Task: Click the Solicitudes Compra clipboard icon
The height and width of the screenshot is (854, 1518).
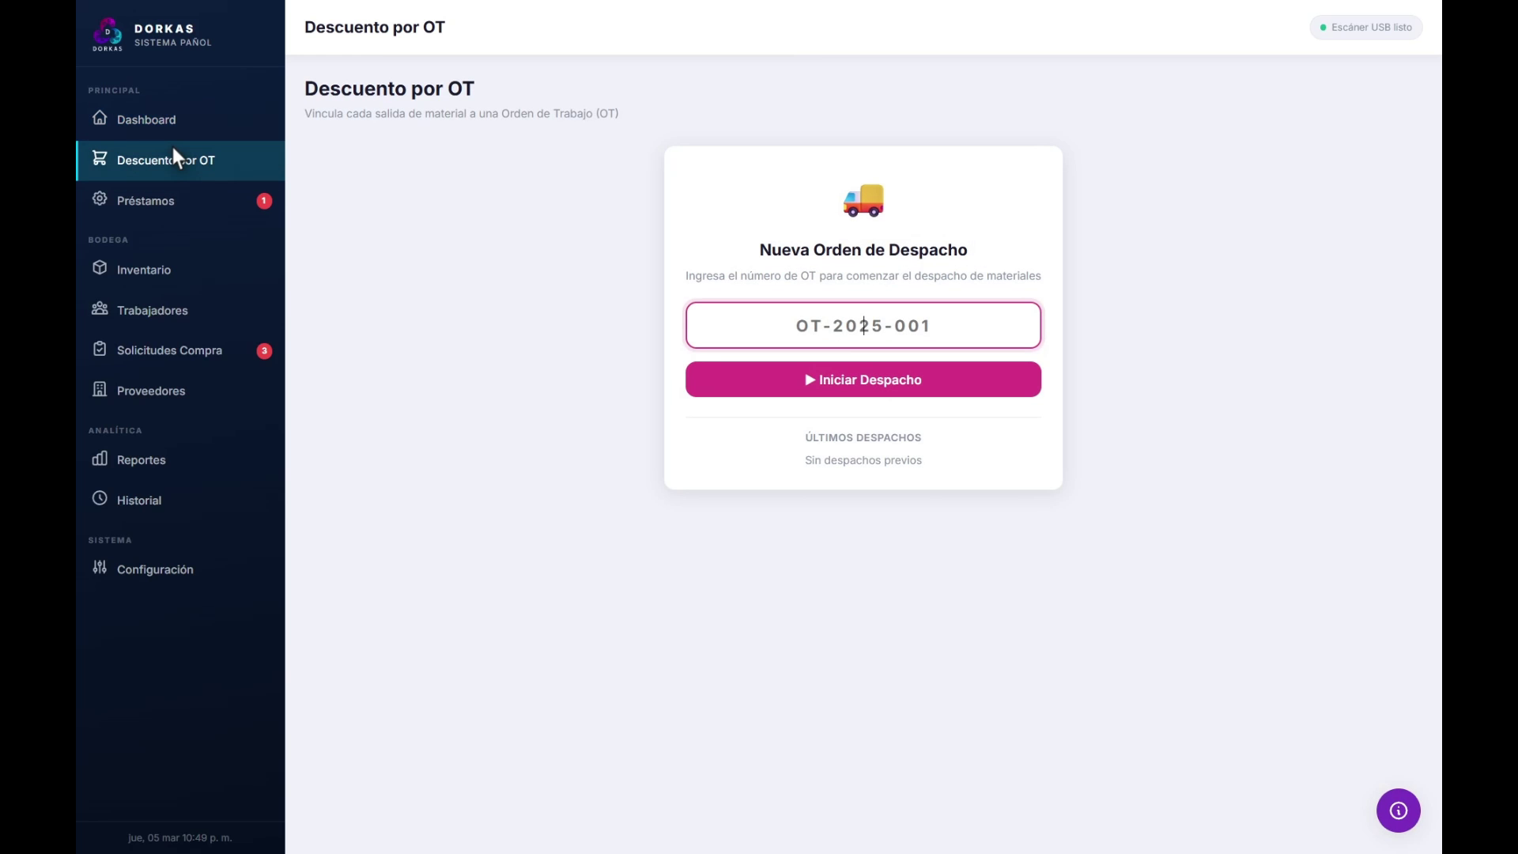Action: click(x=100, y=349)
